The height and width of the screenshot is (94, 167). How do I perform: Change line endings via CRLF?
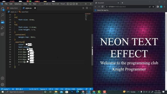[57, 89]
